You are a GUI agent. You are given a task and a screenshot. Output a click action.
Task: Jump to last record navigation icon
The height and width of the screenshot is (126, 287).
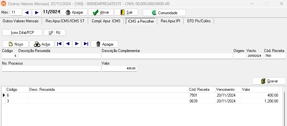click(86, 44)
